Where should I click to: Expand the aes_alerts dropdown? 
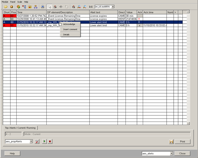pos(171,154)
